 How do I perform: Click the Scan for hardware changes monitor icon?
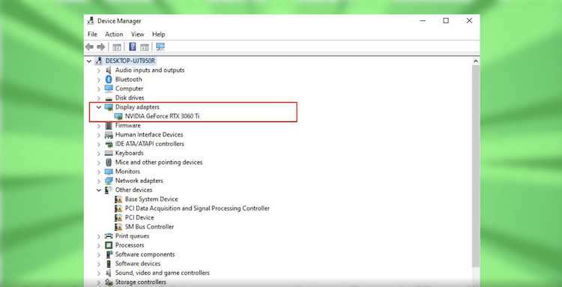[160, 47]
